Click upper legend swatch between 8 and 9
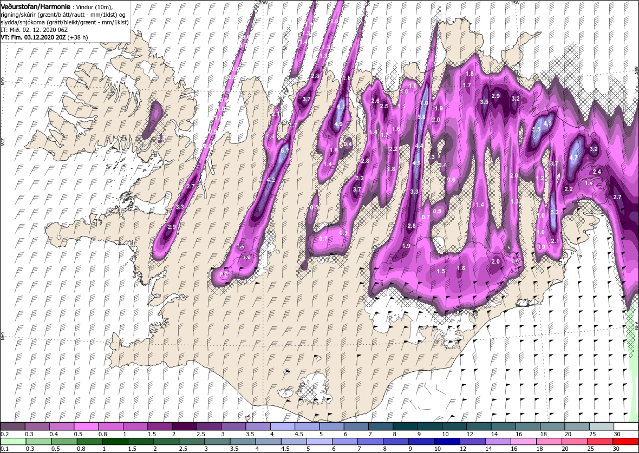 pos(405,426)
